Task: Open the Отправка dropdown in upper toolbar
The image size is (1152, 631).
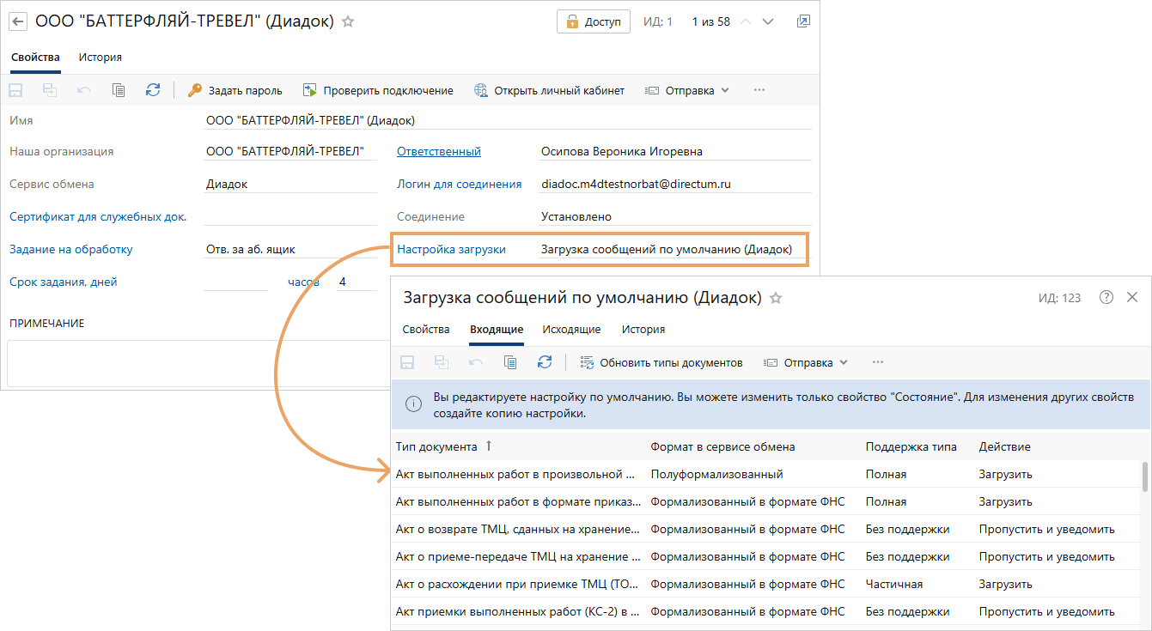Action: point(688,90)
